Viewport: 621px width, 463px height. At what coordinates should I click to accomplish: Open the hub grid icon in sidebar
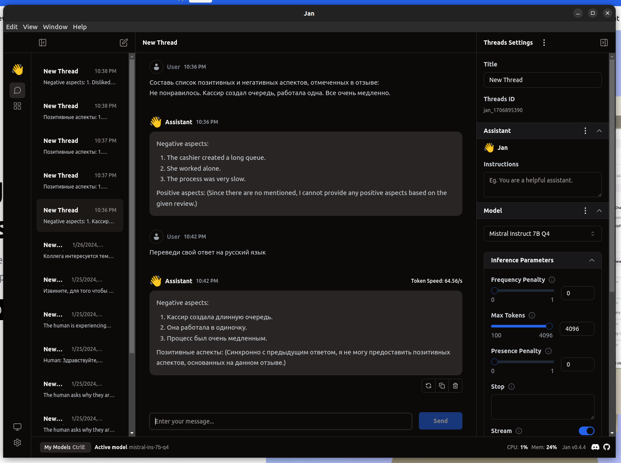17,106
